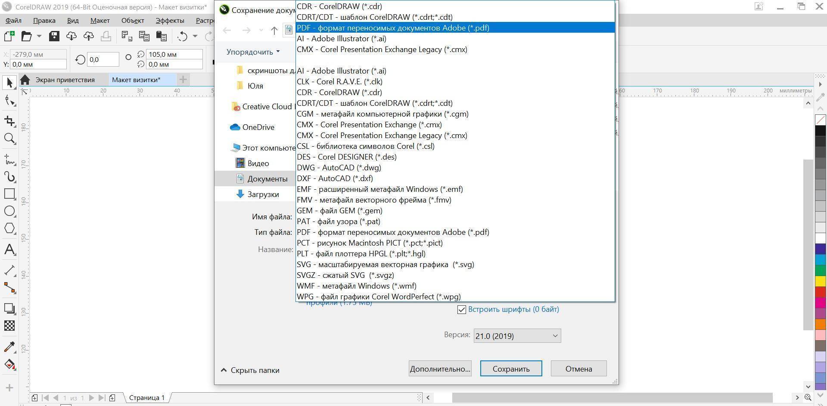Collapse folders with Скрыть папки
The height and width of the screenshot is (406, 827).
[250, 370]
